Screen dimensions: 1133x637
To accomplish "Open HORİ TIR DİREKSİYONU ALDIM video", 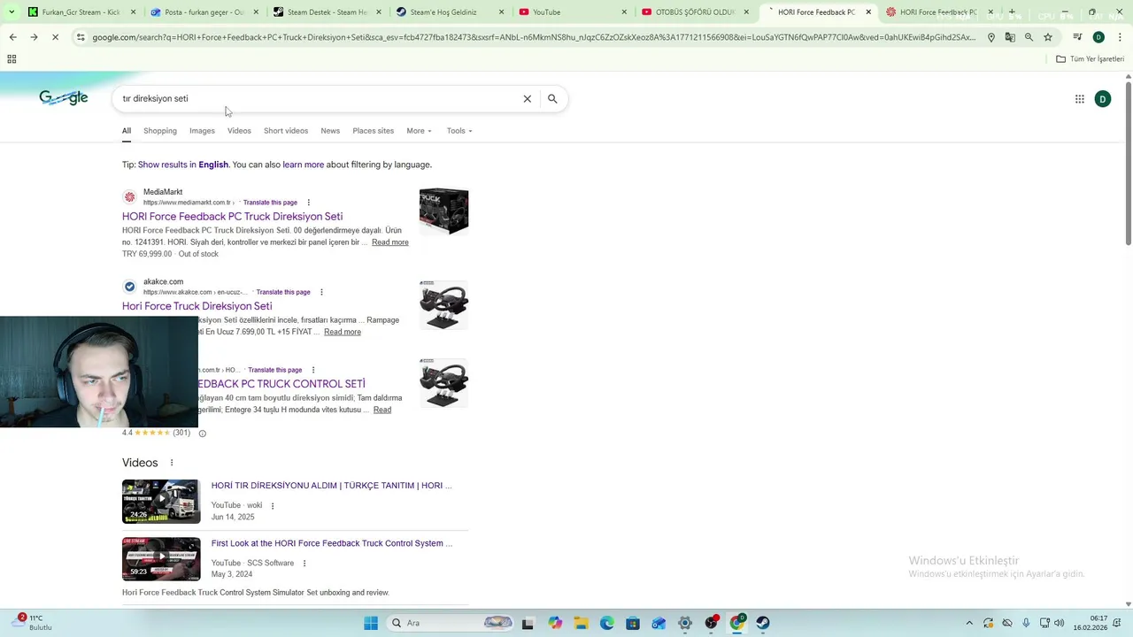I will tap(331, 486).
